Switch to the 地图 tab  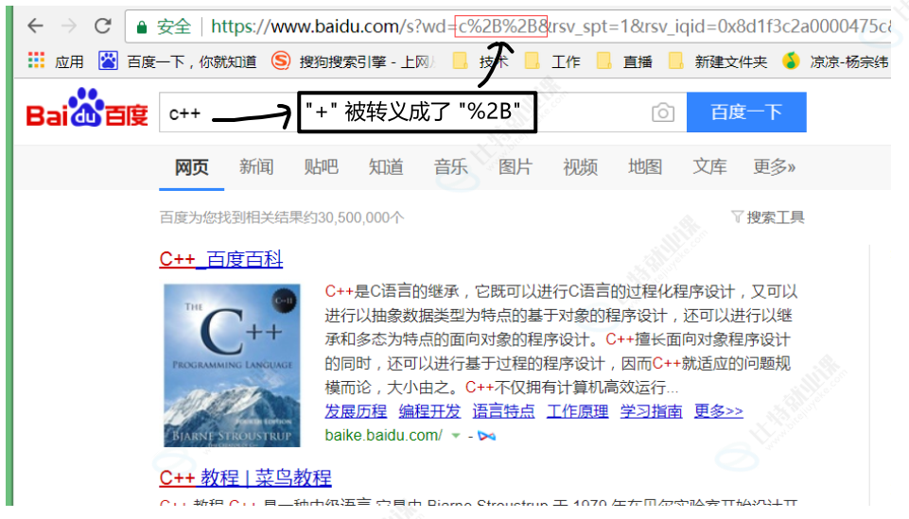click(x=645, y=167)
